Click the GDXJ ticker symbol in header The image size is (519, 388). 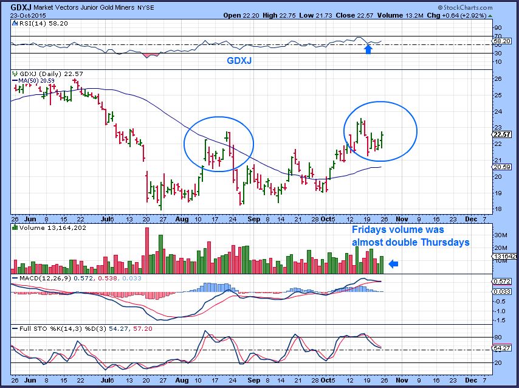(x=21, y=7)
